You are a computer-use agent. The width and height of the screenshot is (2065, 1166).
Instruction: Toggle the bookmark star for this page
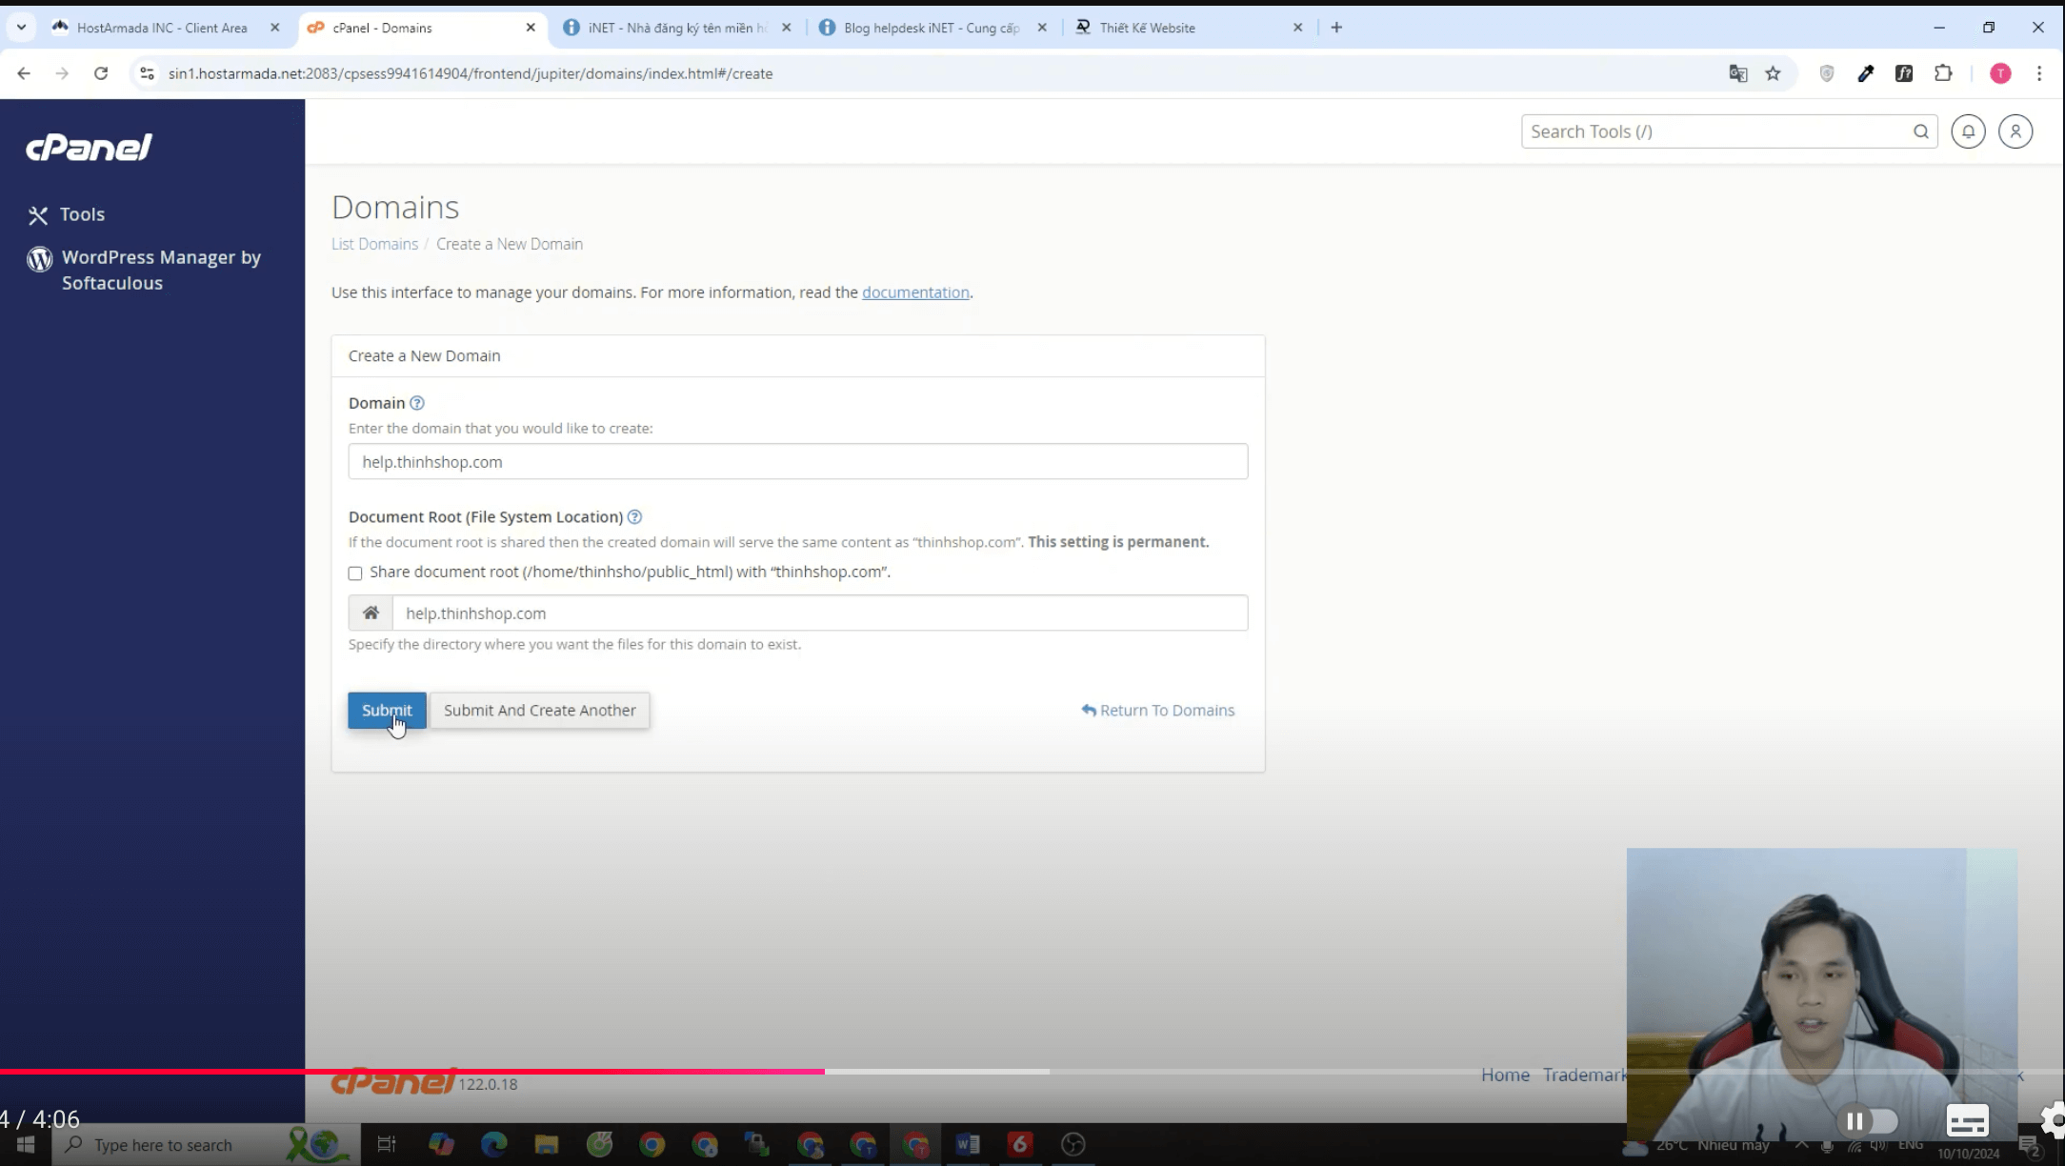[1774, 73]
